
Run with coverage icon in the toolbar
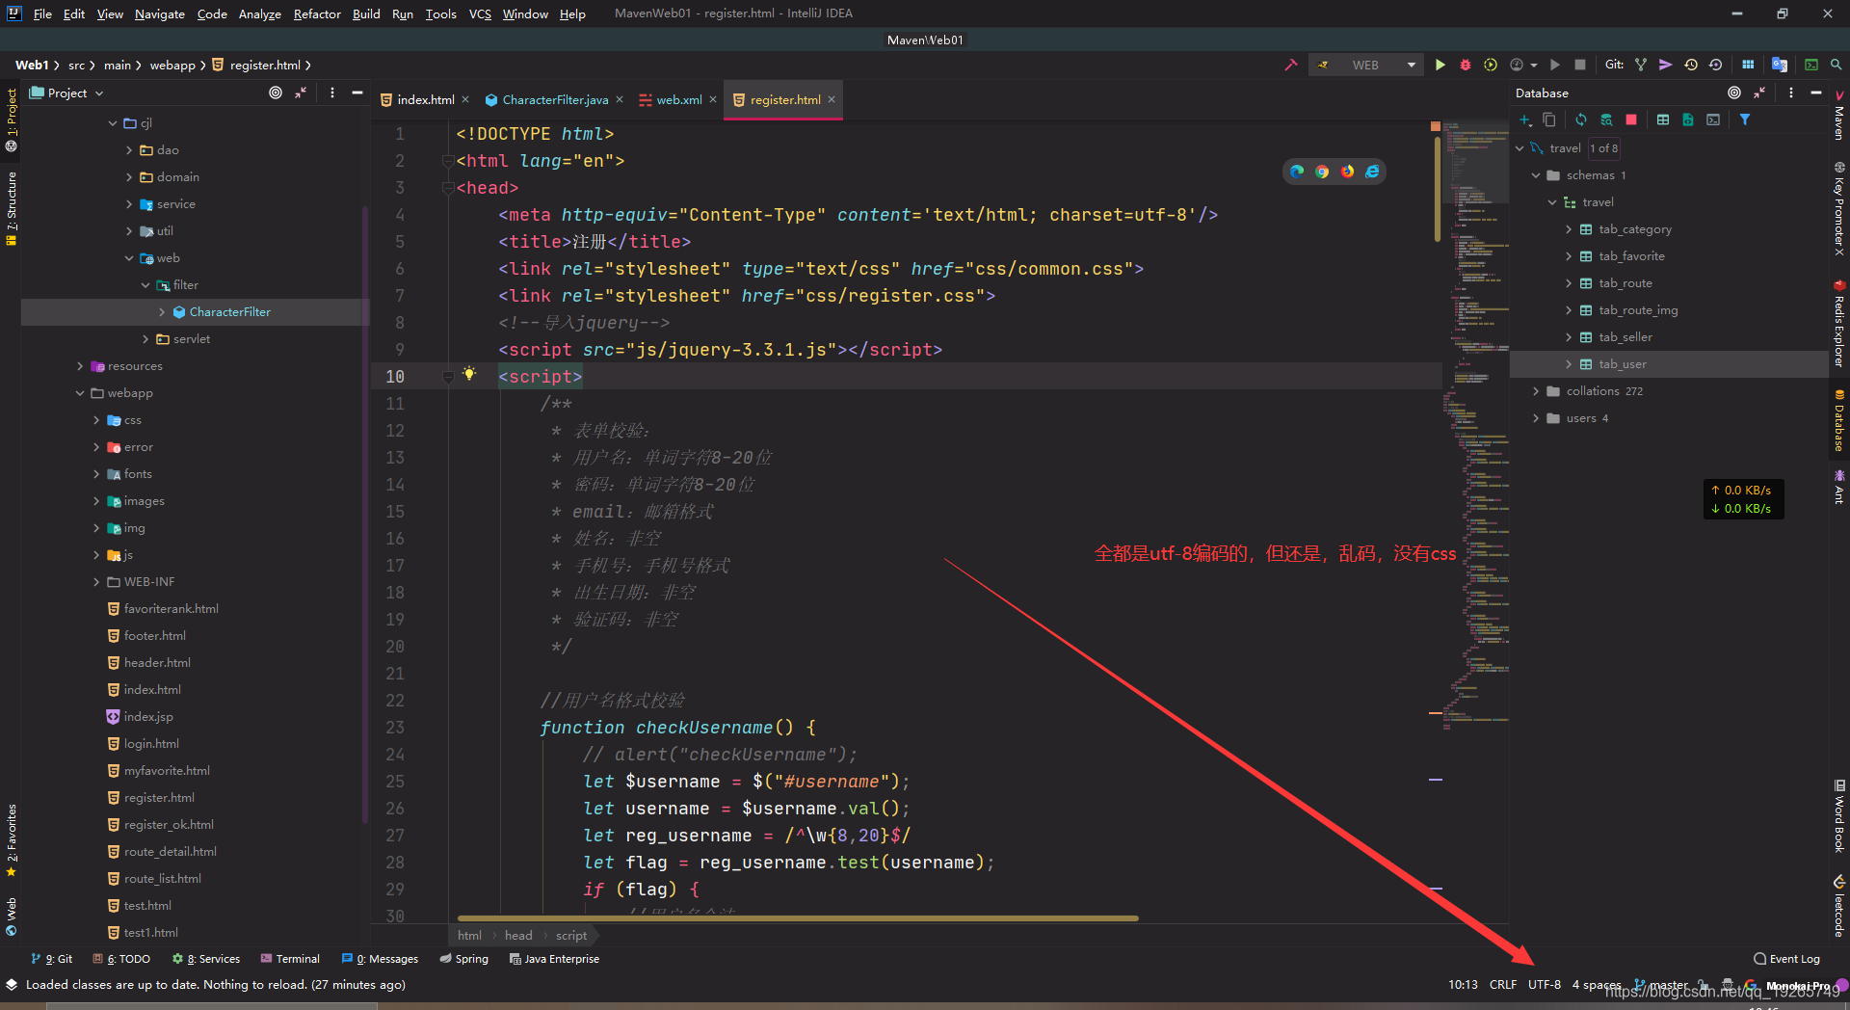point(1491,65)
